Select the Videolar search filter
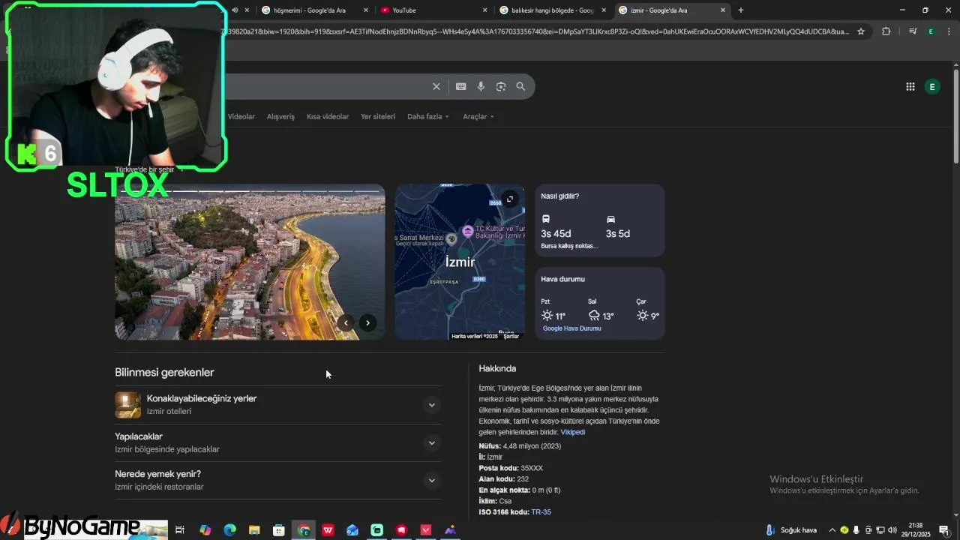 click(x=241, y=117)
